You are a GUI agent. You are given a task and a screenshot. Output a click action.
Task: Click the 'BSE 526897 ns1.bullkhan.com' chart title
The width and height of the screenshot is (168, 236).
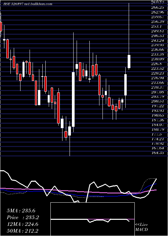coord(28,4)
